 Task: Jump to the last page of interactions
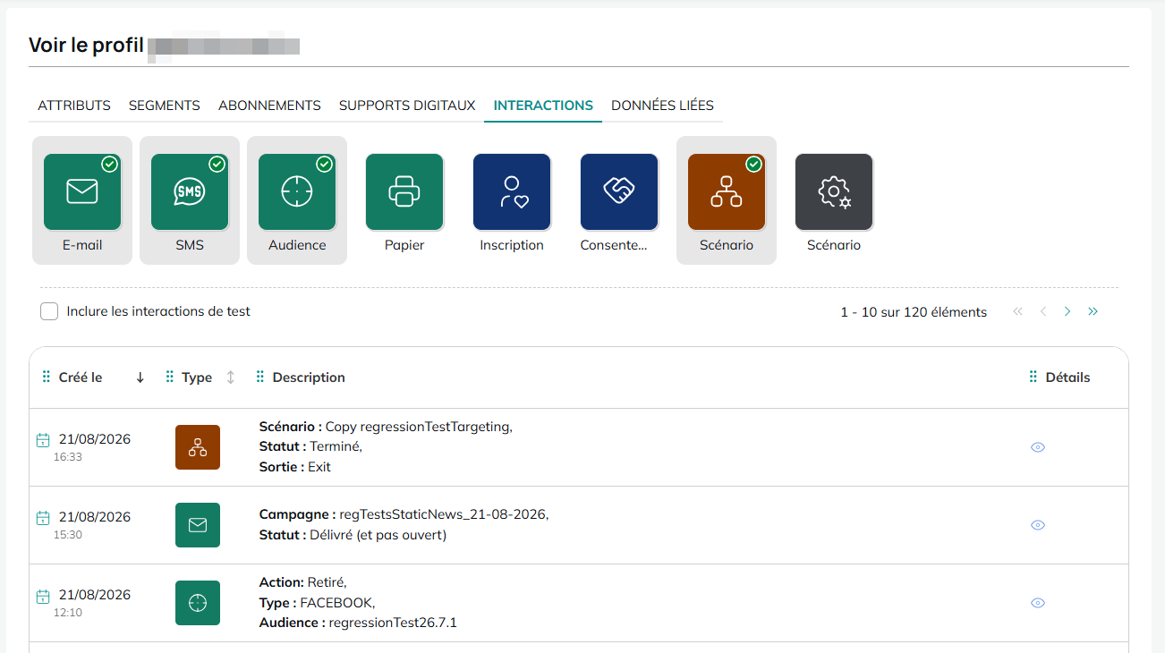click(1093, 311)
